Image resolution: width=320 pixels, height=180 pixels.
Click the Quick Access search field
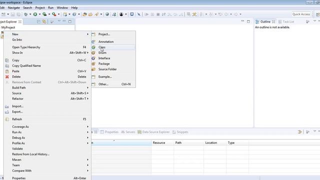[301, 14]
